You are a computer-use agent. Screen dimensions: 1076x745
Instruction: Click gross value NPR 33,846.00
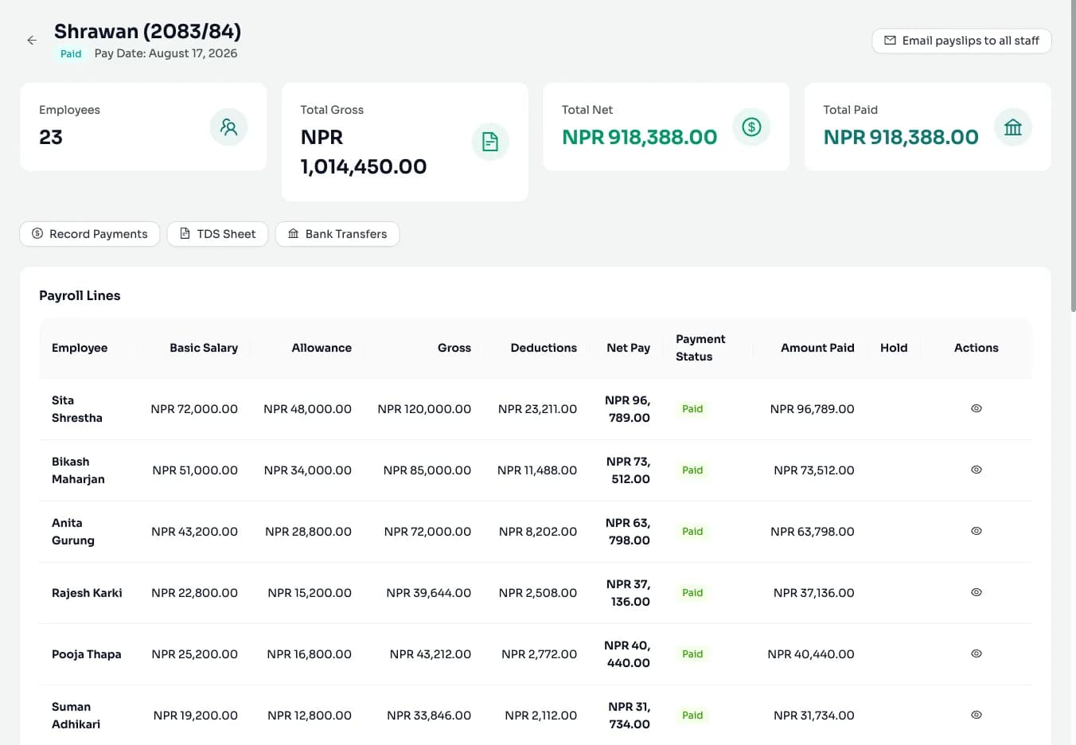coord(429,716)
